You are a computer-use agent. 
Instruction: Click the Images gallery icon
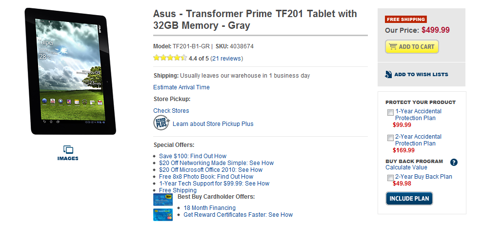point(68,149)
